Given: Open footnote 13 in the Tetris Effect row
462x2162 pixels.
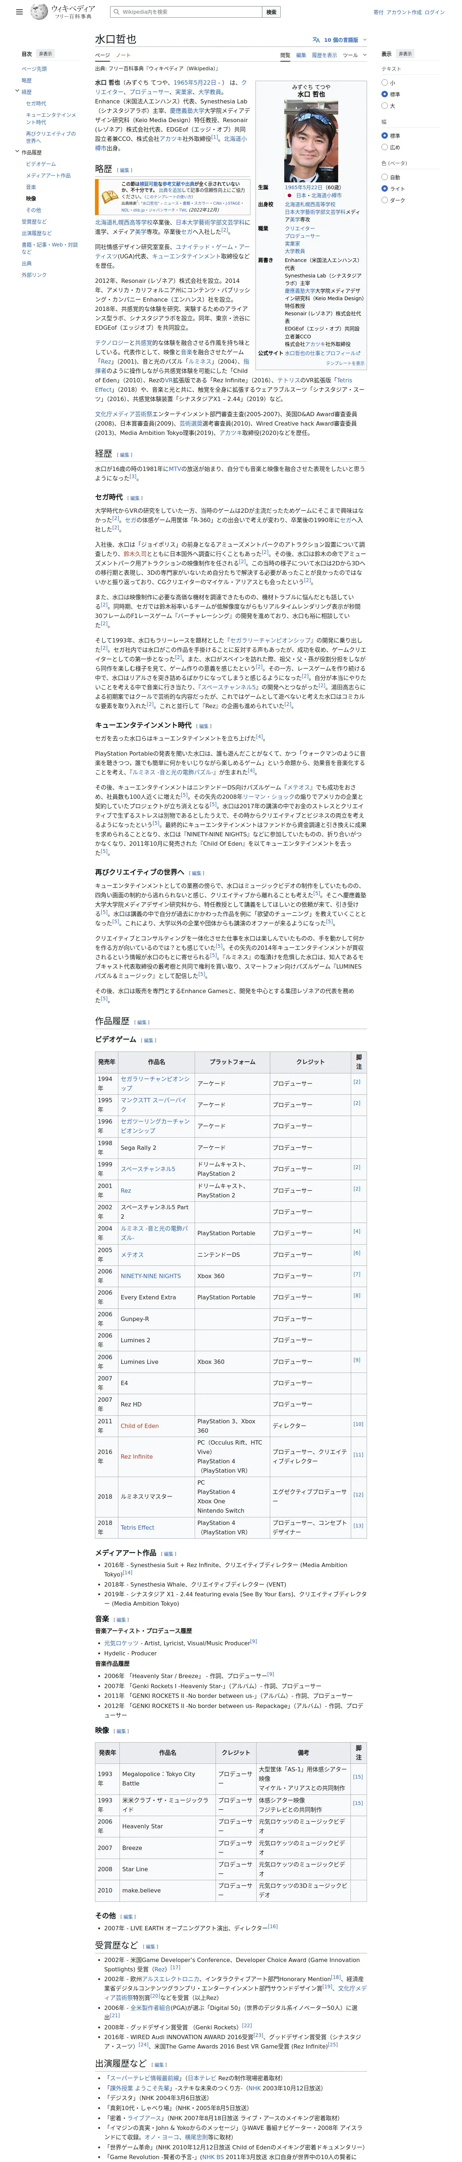Looking at the screenshot, I should point(358,1526).
